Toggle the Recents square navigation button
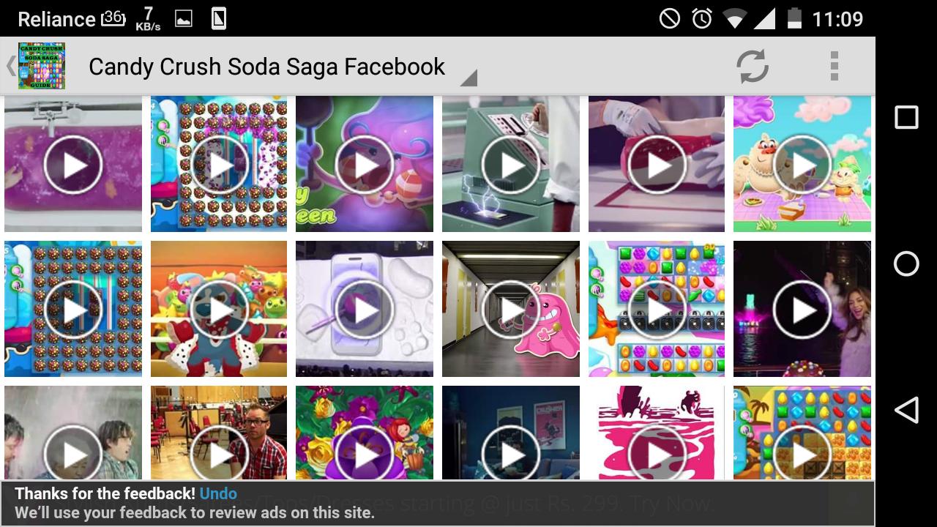This screenshot has width=937, height=527. [x=906, y=117]
